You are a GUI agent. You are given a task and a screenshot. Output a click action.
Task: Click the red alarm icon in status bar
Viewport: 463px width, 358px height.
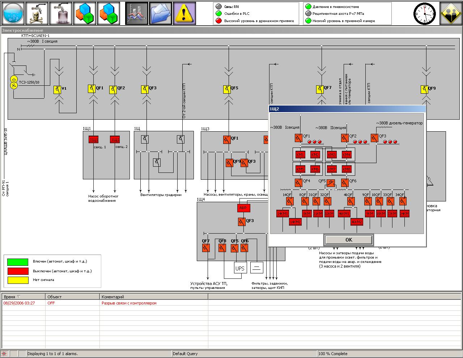[x=4, y=354]
